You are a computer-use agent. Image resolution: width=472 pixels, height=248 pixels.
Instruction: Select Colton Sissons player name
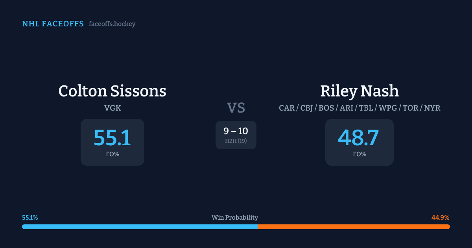[112, 91]
